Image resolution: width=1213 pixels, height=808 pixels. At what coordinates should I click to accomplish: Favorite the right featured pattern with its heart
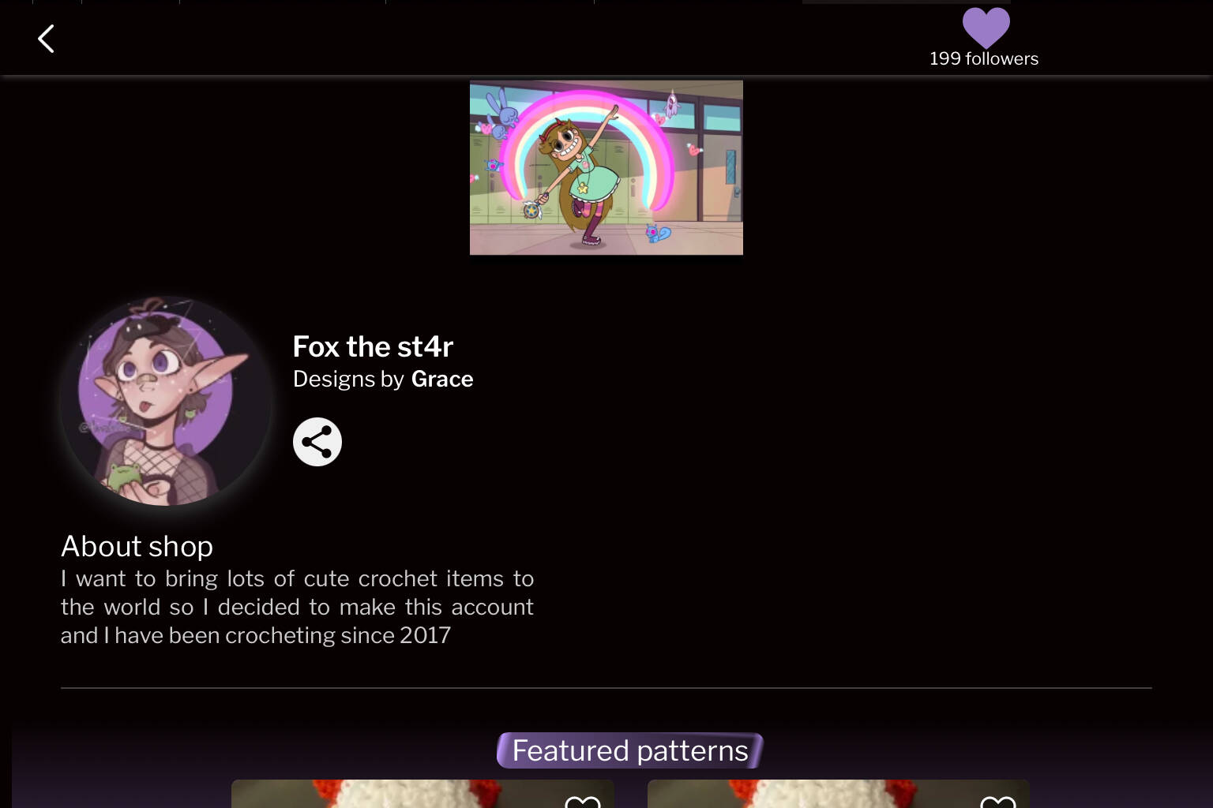[997, 802]
